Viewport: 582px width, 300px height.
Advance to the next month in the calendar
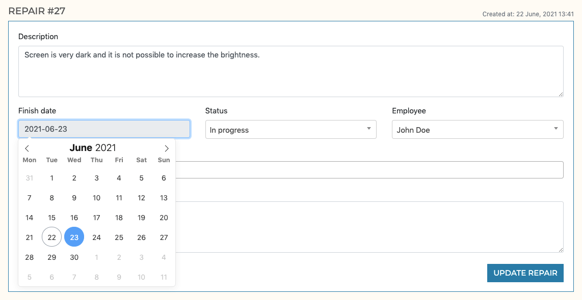[166, 148]
